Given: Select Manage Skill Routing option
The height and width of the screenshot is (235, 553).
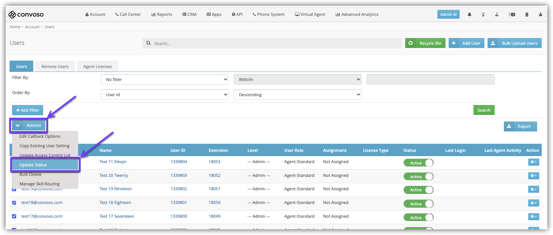Looking at the screenshot, I should pos(45,184).
